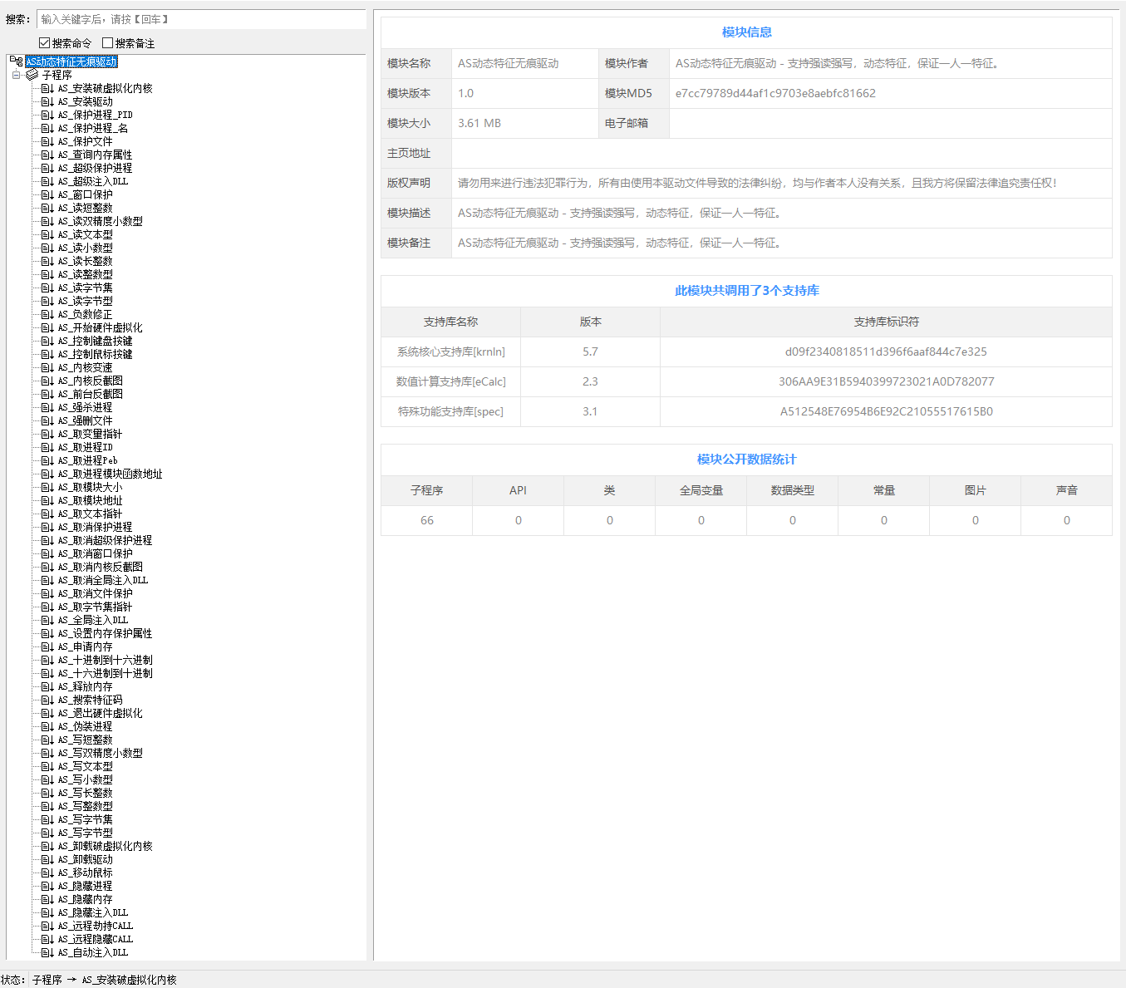Click the 模块公开数据统计 heading
Image resolution: width=1126 pixels, height=988 pixels.
[746, 460]
